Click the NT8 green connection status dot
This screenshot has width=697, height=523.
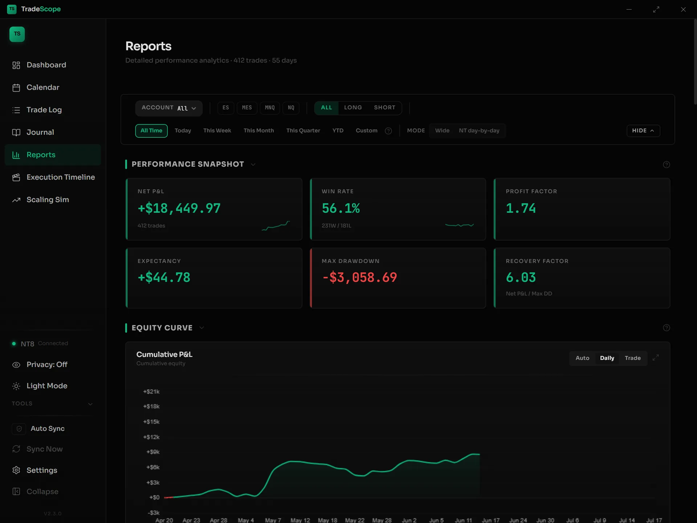click(x=14, y=344)
